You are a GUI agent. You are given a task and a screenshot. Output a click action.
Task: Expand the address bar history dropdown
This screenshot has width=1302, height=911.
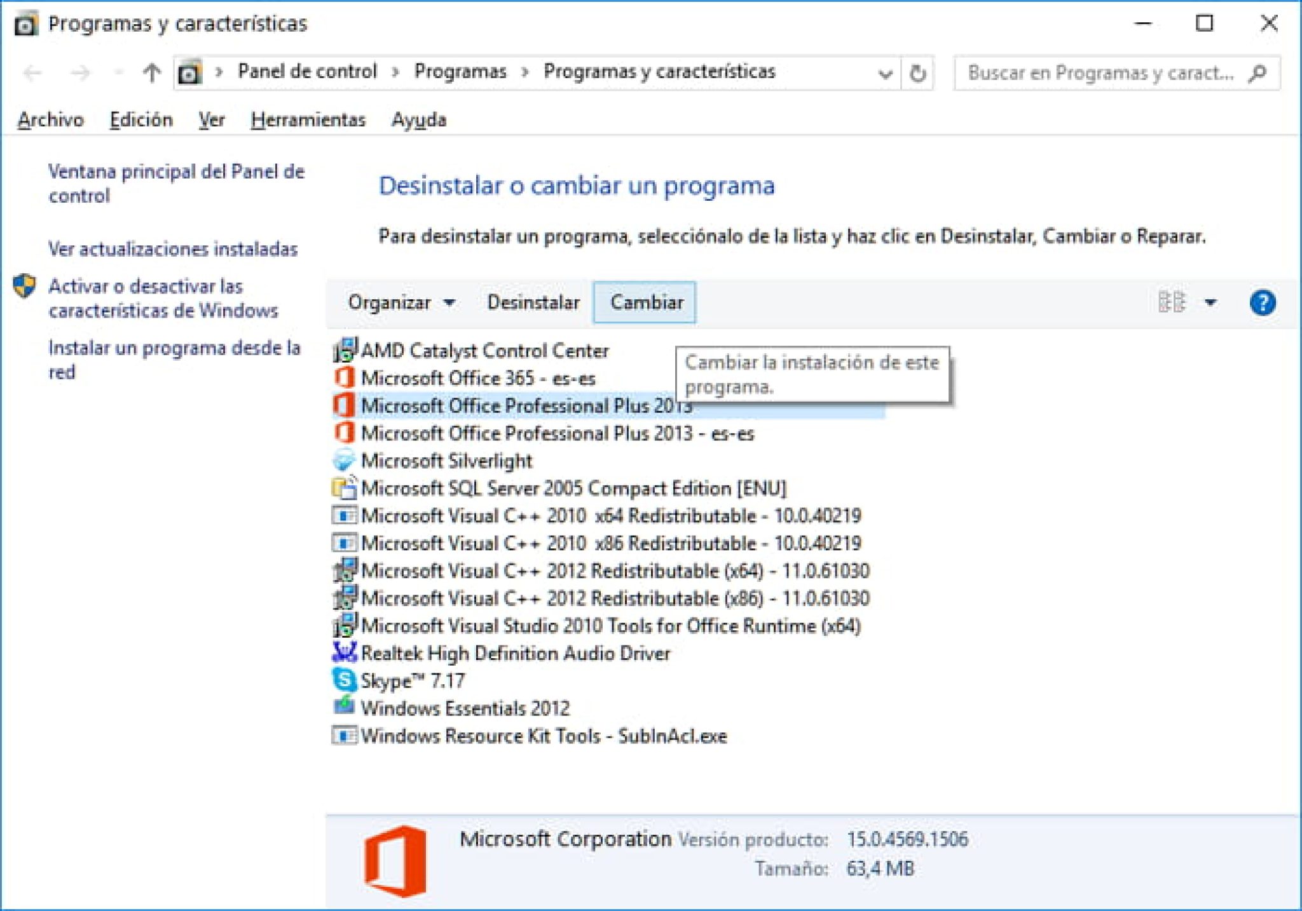[x=885, y=72]
